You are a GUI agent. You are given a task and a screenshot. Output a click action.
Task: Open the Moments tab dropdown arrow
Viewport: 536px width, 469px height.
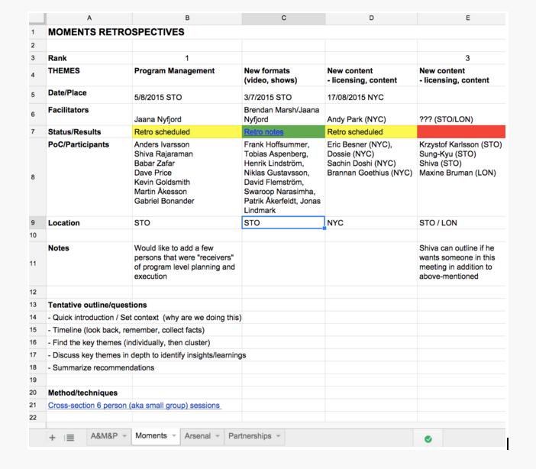[x=174, y=435]
